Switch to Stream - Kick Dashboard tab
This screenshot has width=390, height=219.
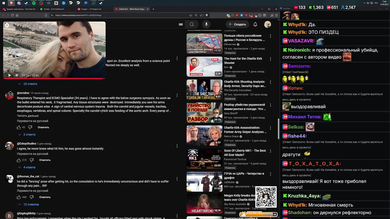point(56,9)
